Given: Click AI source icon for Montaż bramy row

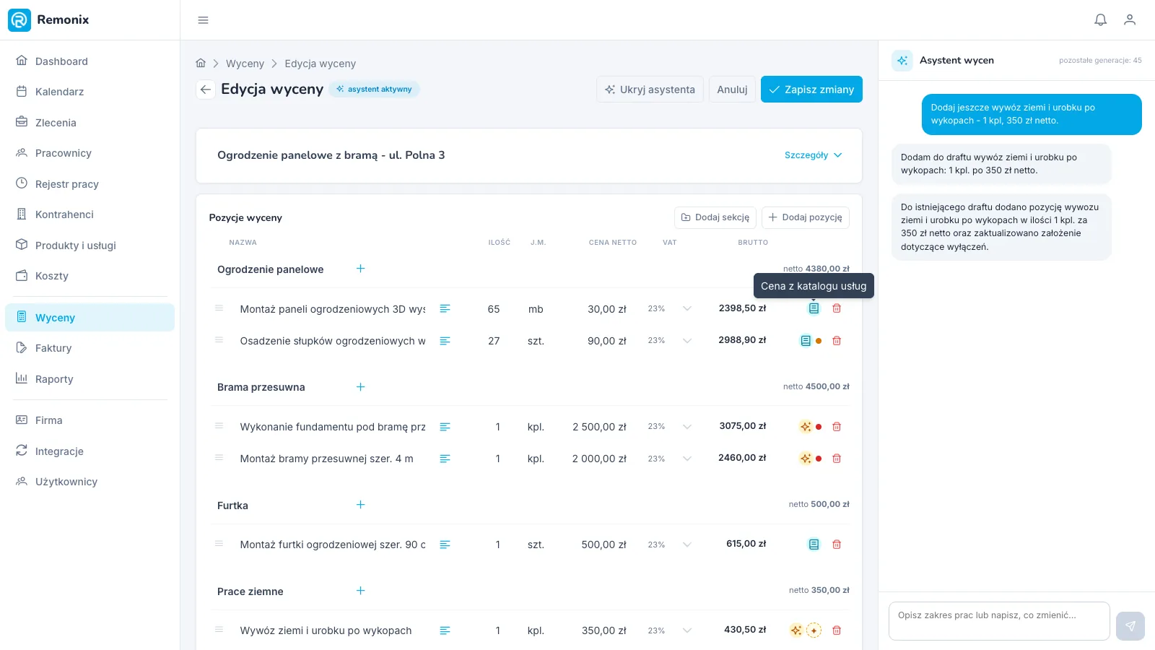Looking at the screenshot, I should click(x=806, y=459).
